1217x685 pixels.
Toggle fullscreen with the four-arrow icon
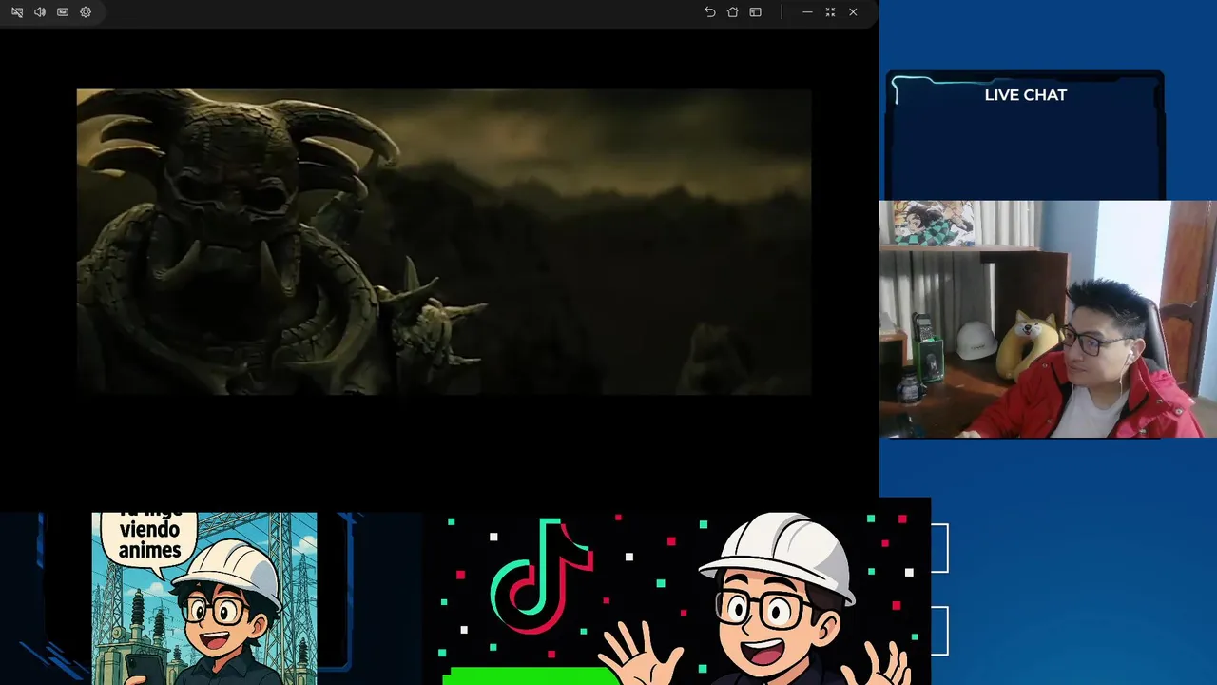click(x=830, y=12)
